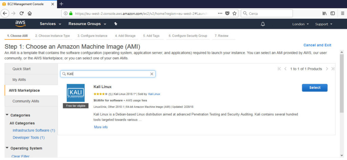Screen dimensions: 347x160
Task: Reload the current page
Action: (x=21, y=13)
